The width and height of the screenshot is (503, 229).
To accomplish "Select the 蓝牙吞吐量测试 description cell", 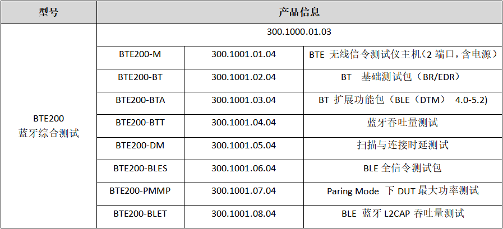I will [x=403, y=123].
